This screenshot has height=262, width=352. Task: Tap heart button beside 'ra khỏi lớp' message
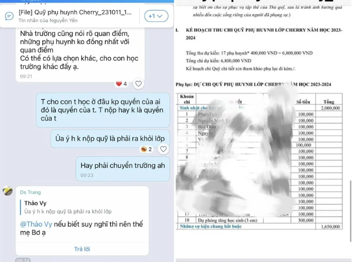pyautogui.click(x=163, y=149)
